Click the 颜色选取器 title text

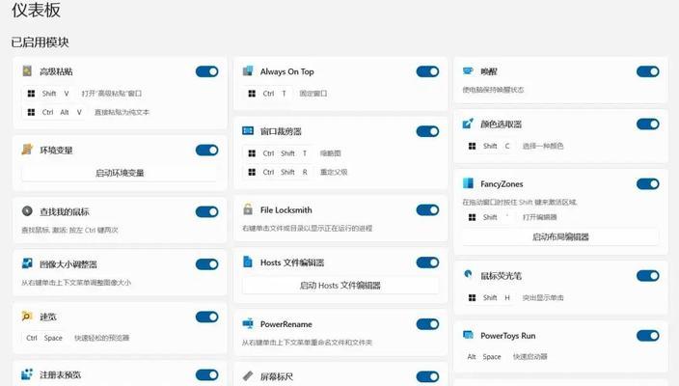[501, 124]
